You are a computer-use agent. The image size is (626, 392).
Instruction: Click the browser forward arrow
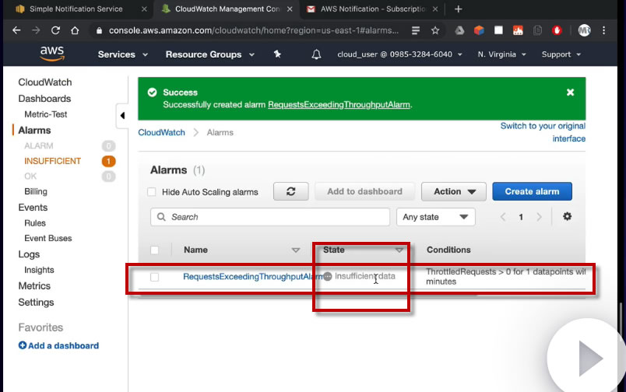36,30
